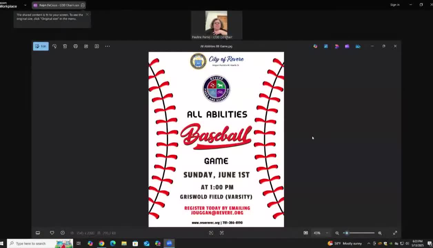Open clock showing 6:23 PM
433x248 pixels.
tap(417, 244)
